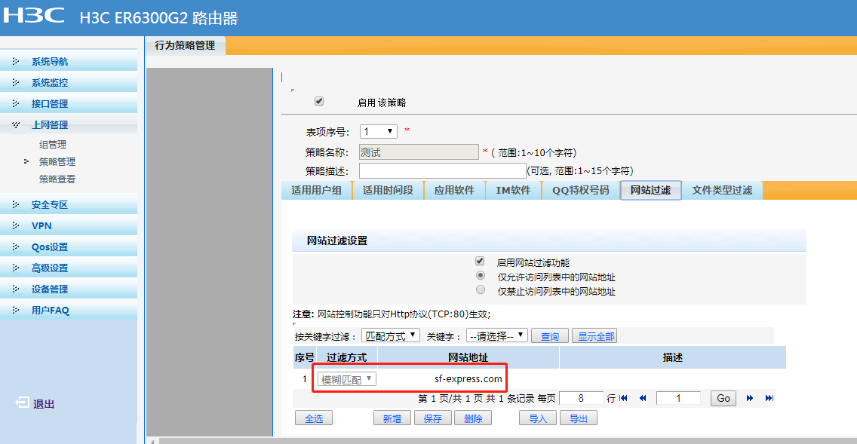
Task: Switch to 应用软件 tab
Action: pos(454,190)
